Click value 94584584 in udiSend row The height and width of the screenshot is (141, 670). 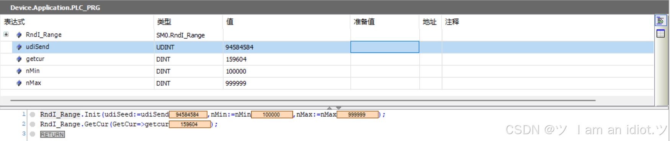point(239,47)
